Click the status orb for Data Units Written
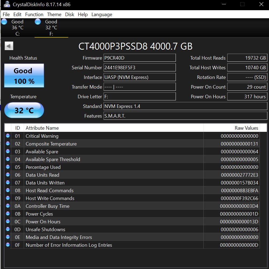The image size is (269, 269). [8, 182]
